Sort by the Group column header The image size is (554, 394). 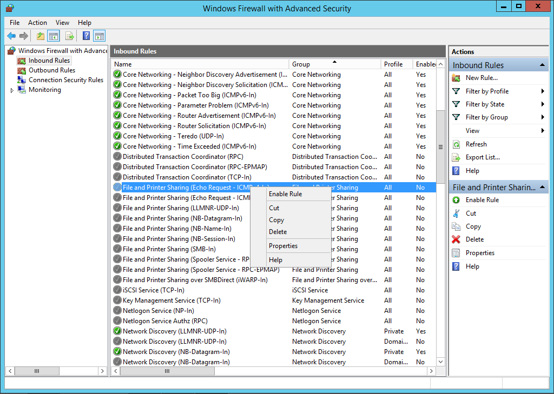click(x=335, y=64)
